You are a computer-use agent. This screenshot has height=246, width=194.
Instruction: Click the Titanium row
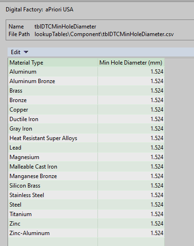point(86,214)
